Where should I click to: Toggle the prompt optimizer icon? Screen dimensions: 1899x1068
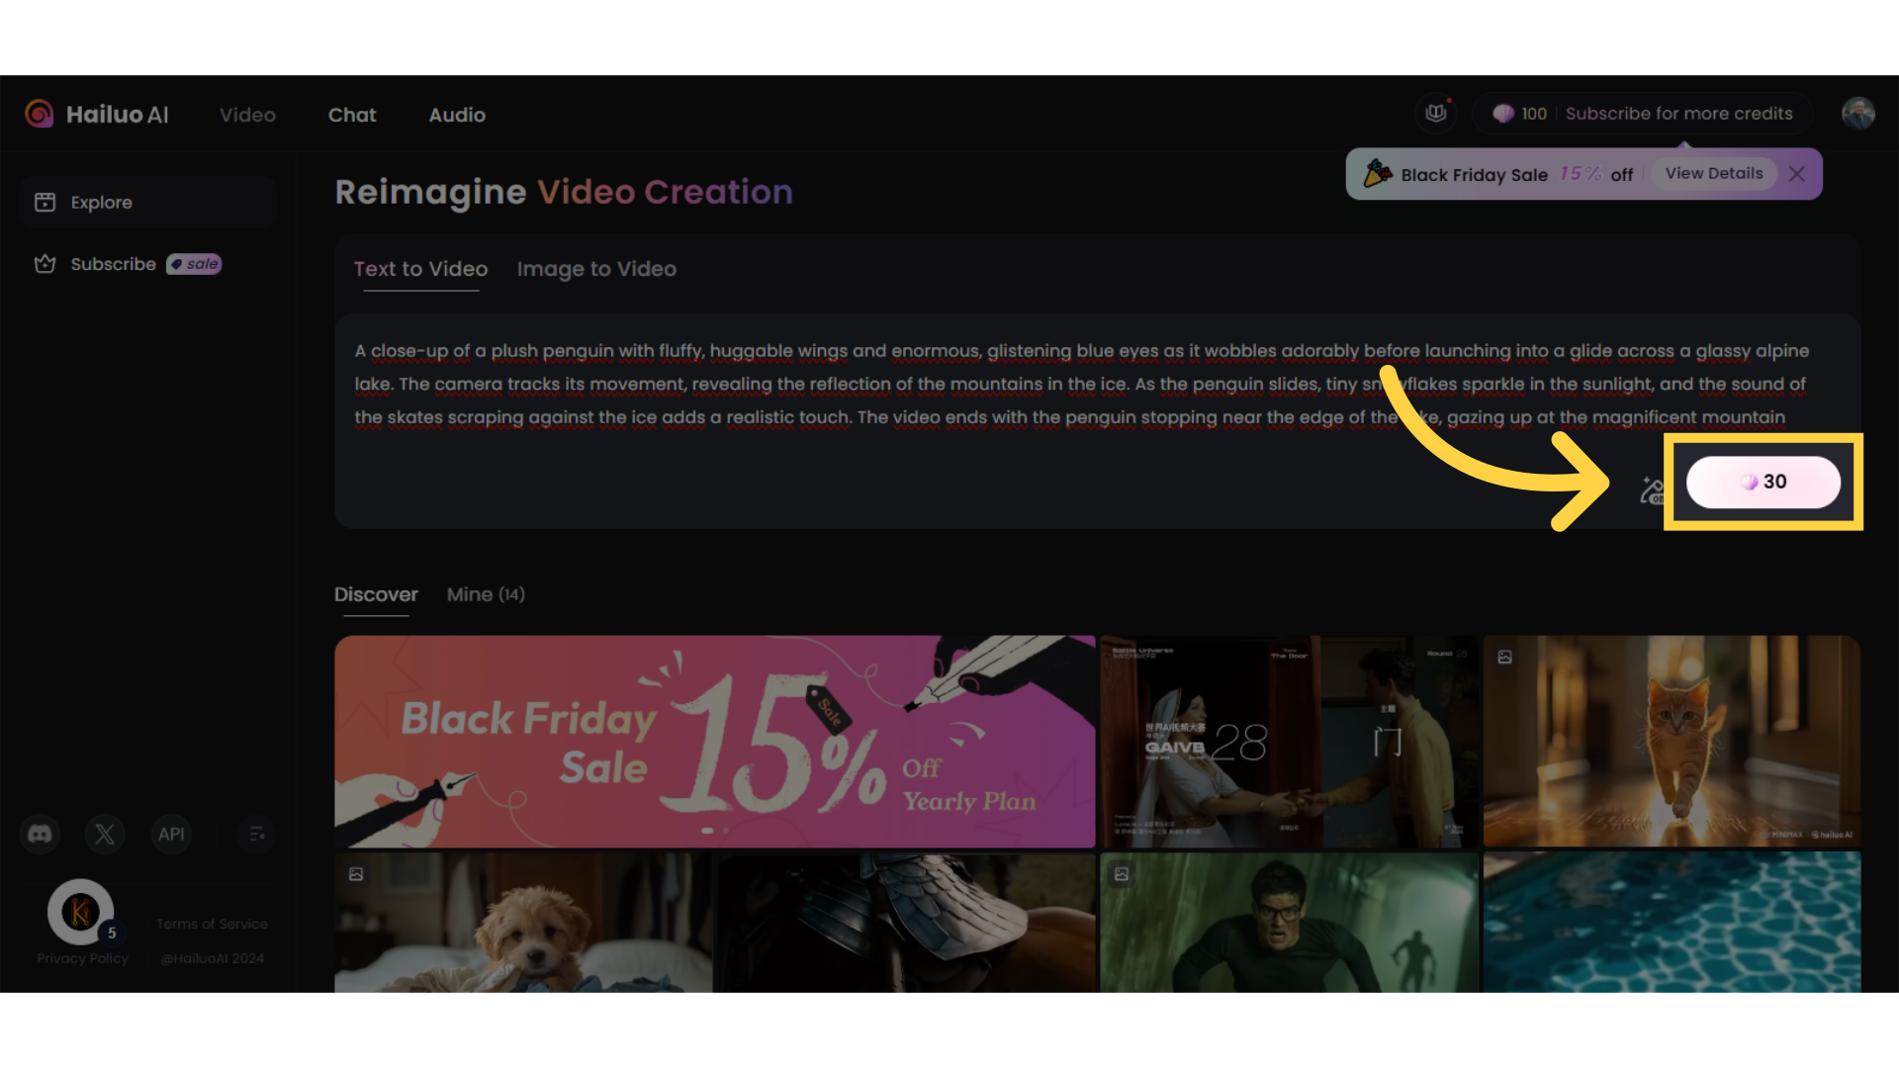1653,489
